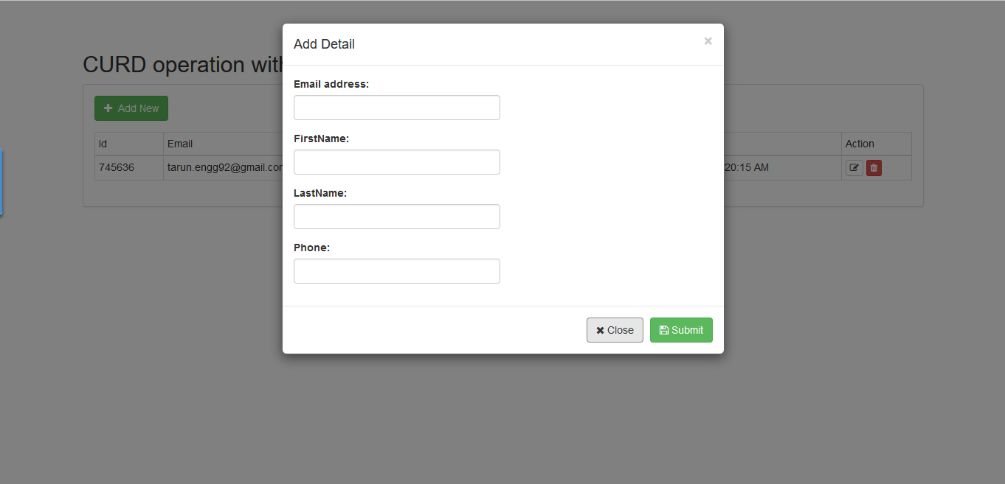Click the plus icon on Add New
The height and width of the screenshot is (484, 1005).
[x=108, y=108]
